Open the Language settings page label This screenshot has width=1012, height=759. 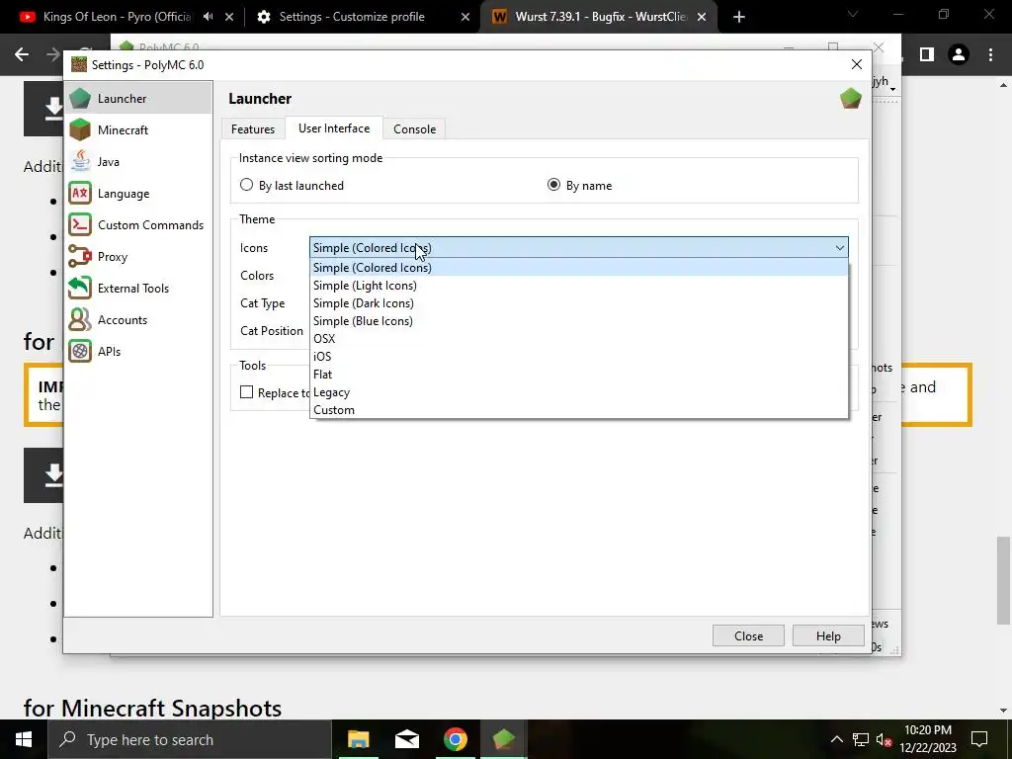(x=124, y=193)
